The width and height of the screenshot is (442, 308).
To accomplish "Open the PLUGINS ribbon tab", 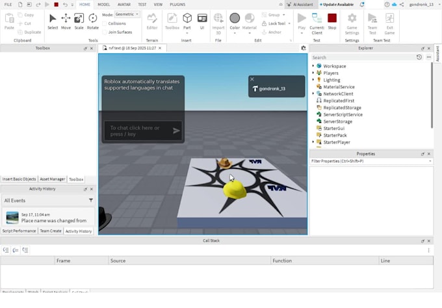I will 177,5.
